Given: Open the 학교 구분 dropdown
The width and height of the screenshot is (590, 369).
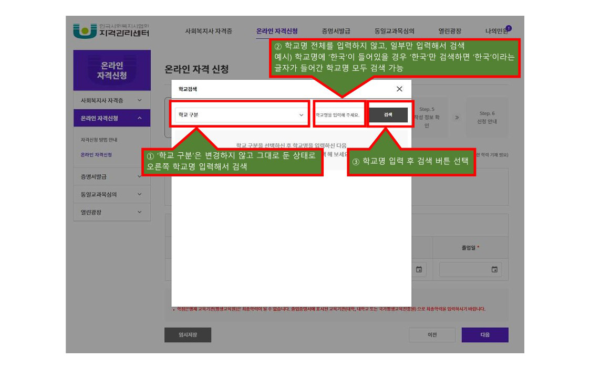Looking at the screenshot, I should point(240,115).
